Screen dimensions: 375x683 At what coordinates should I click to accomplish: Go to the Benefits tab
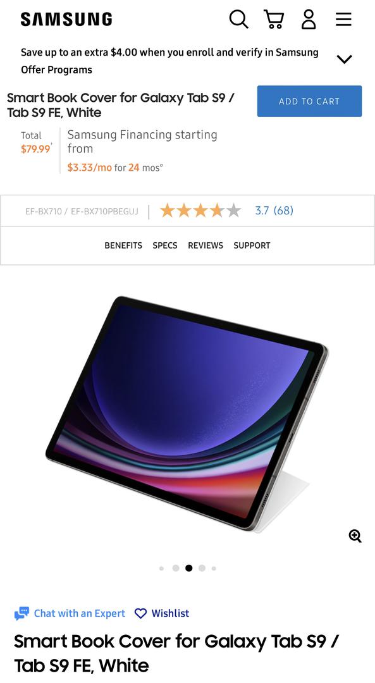tap(123, 245)
